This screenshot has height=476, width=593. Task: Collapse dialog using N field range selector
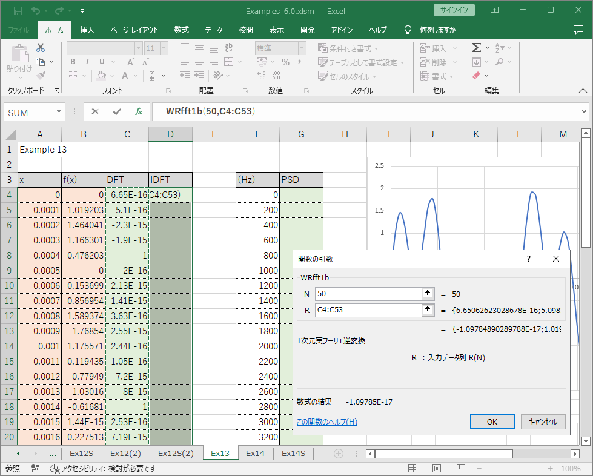[x=428, y=294]
